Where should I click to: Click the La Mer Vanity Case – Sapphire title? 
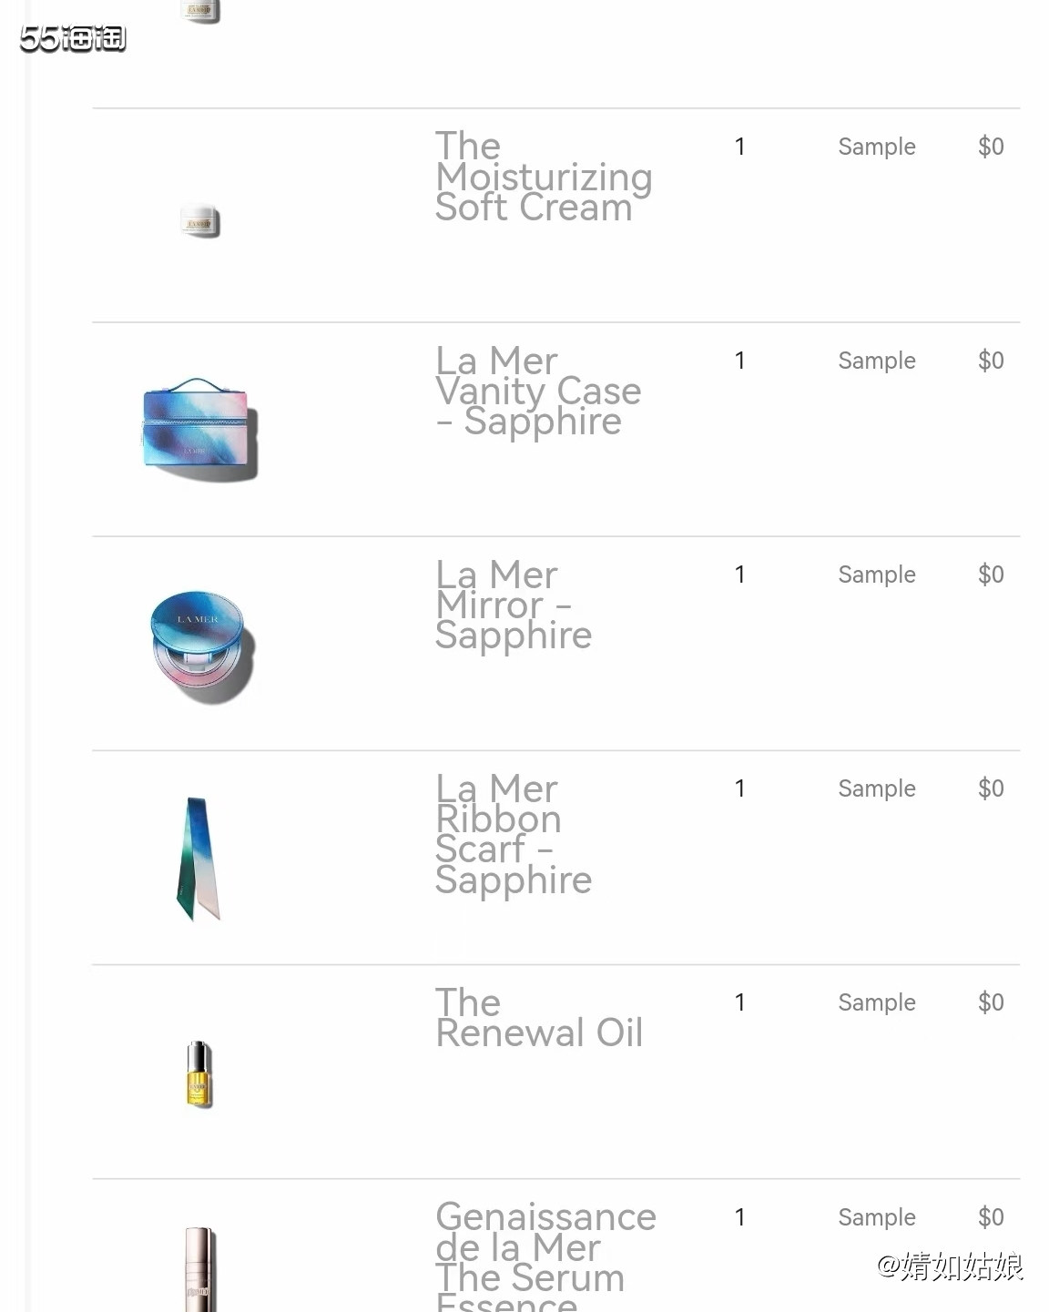coord(538,391)
